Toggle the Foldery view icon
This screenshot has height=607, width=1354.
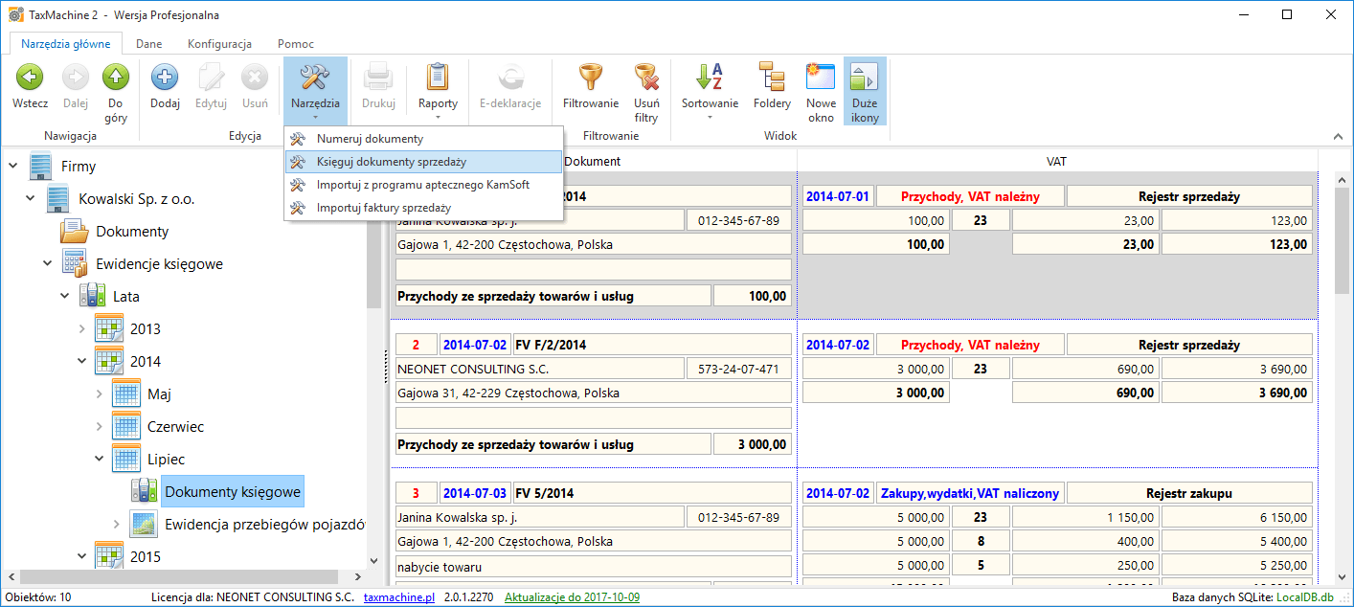(772, 79)
